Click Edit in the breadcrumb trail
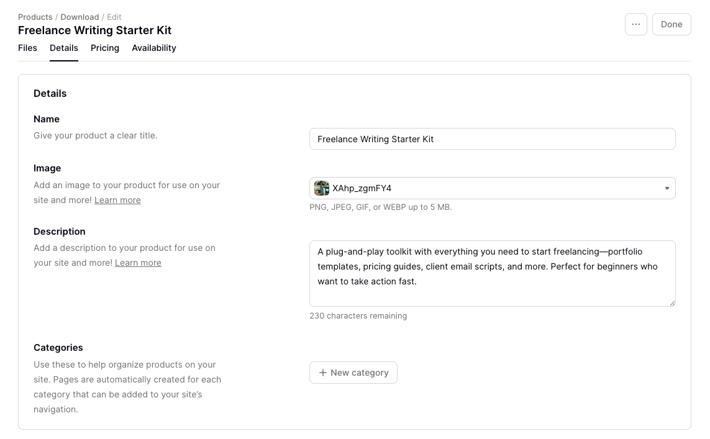710x439 pixels. point(114,17)
